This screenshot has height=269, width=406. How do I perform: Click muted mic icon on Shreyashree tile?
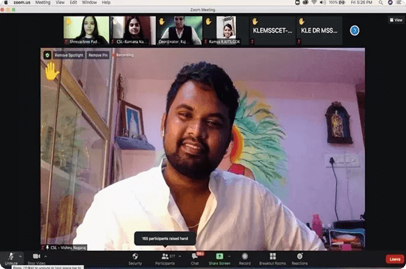(66, 42)
